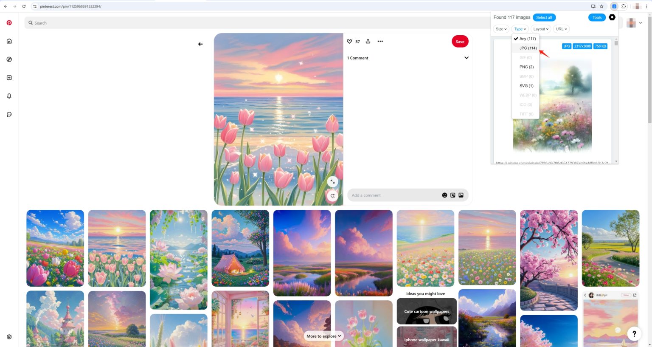Open the Explore compass icon
Screen dimensions: 652x347
(9, 59)
